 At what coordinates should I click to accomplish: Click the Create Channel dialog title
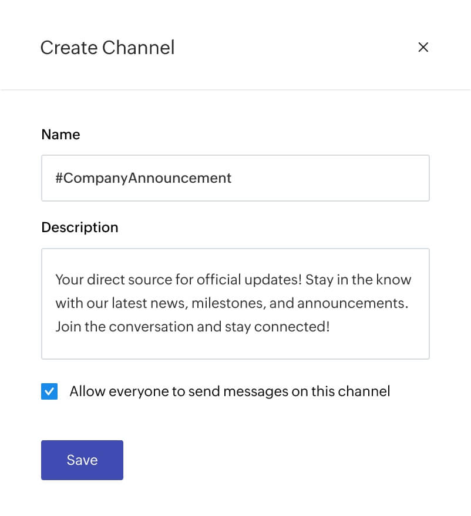pyautogui.click(x=107, y=47)
